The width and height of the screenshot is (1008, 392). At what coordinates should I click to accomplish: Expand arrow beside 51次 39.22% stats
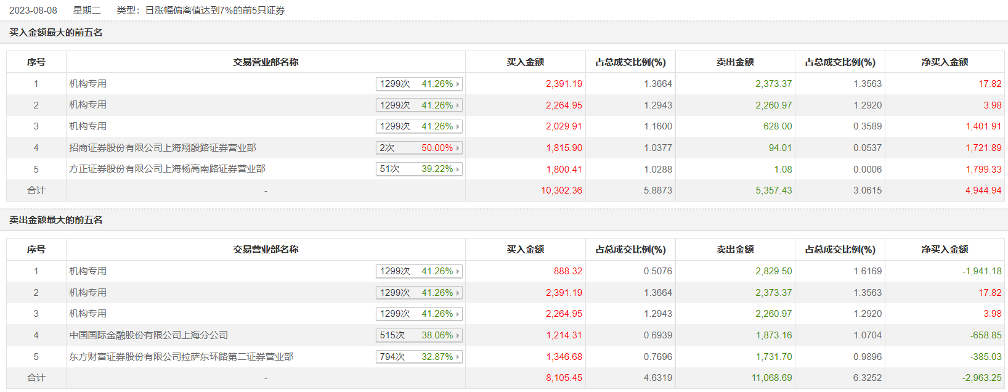tap(458, 169)
